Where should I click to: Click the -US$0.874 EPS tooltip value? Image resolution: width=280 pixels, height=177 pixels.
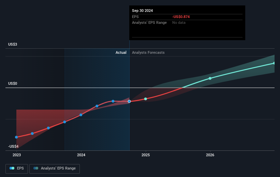click(181, 17)
